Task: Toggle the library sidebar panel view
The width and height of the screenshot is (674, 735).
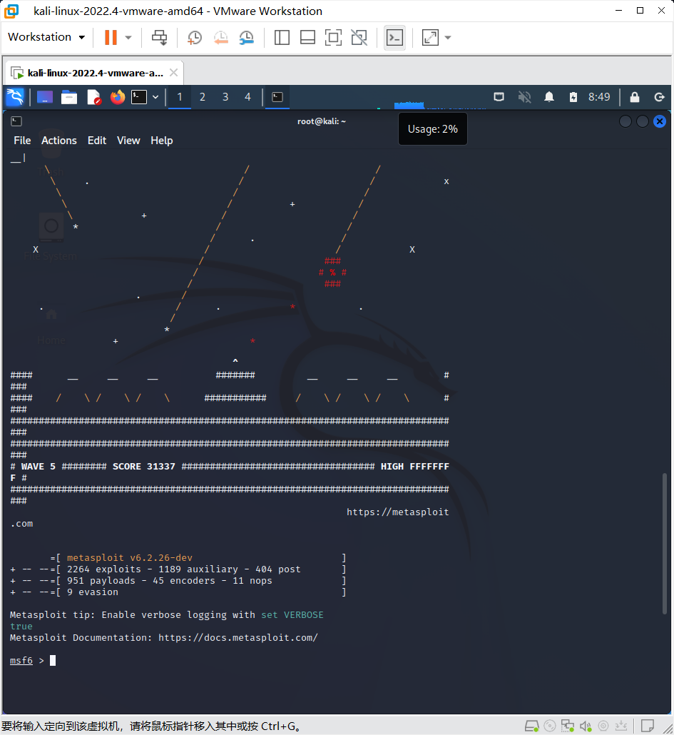Action: click(282, 38)
